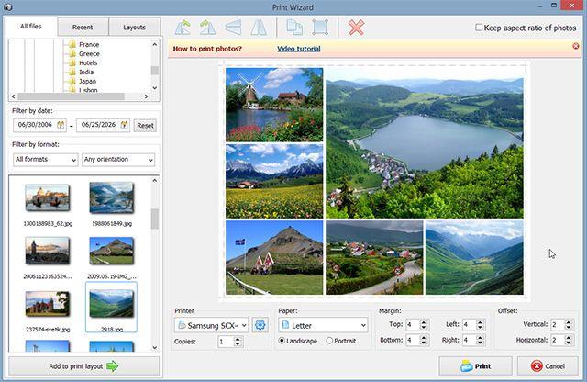Screen dimensions: 587x382
Task: Open start date calendar picker
Action: (61, 125)
